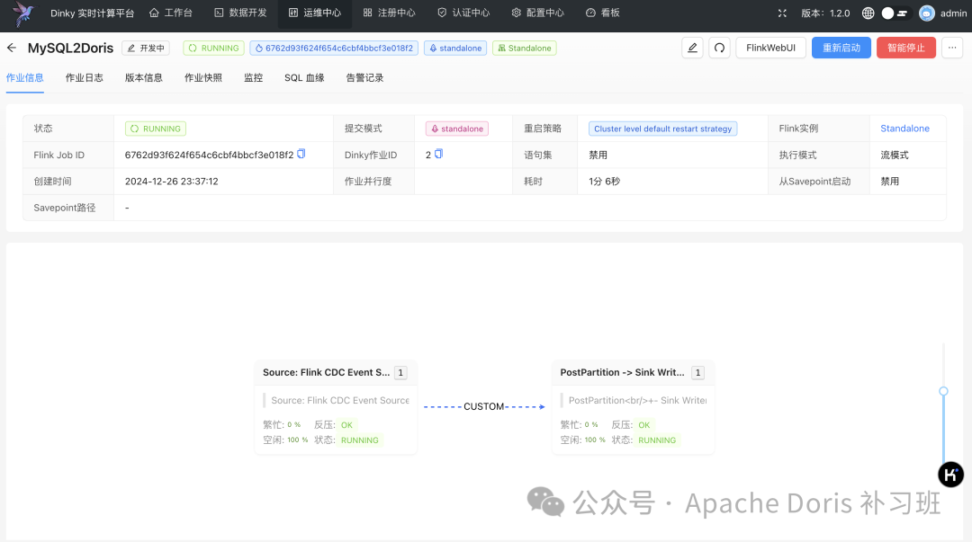The width and height of the screenshot is (972, 542).
Task: Click the 重新启动 button
Action: click(841, 48)
